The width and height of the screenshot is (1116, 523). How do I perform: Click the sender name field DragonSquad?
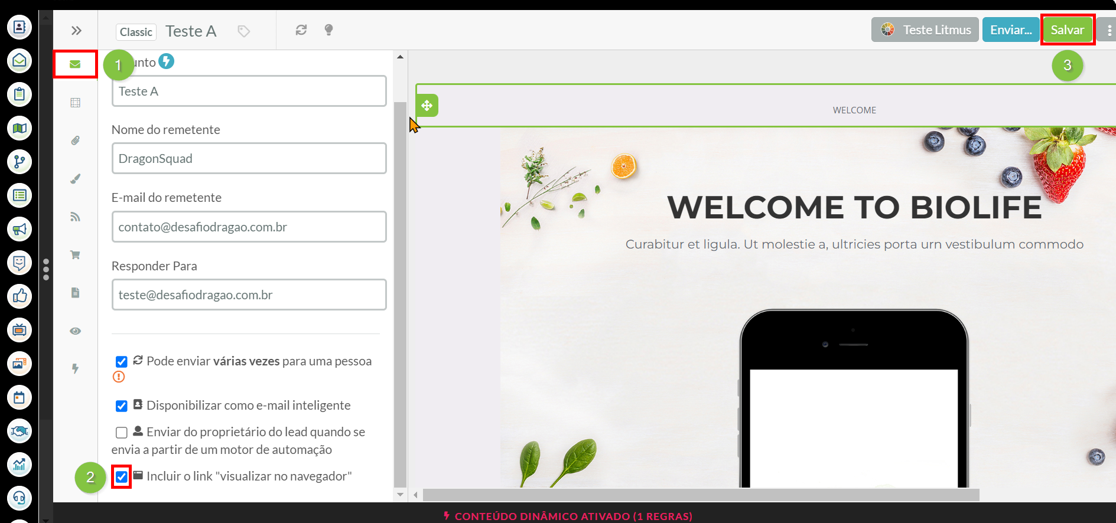pyautogui.click(x=249, y=159)
